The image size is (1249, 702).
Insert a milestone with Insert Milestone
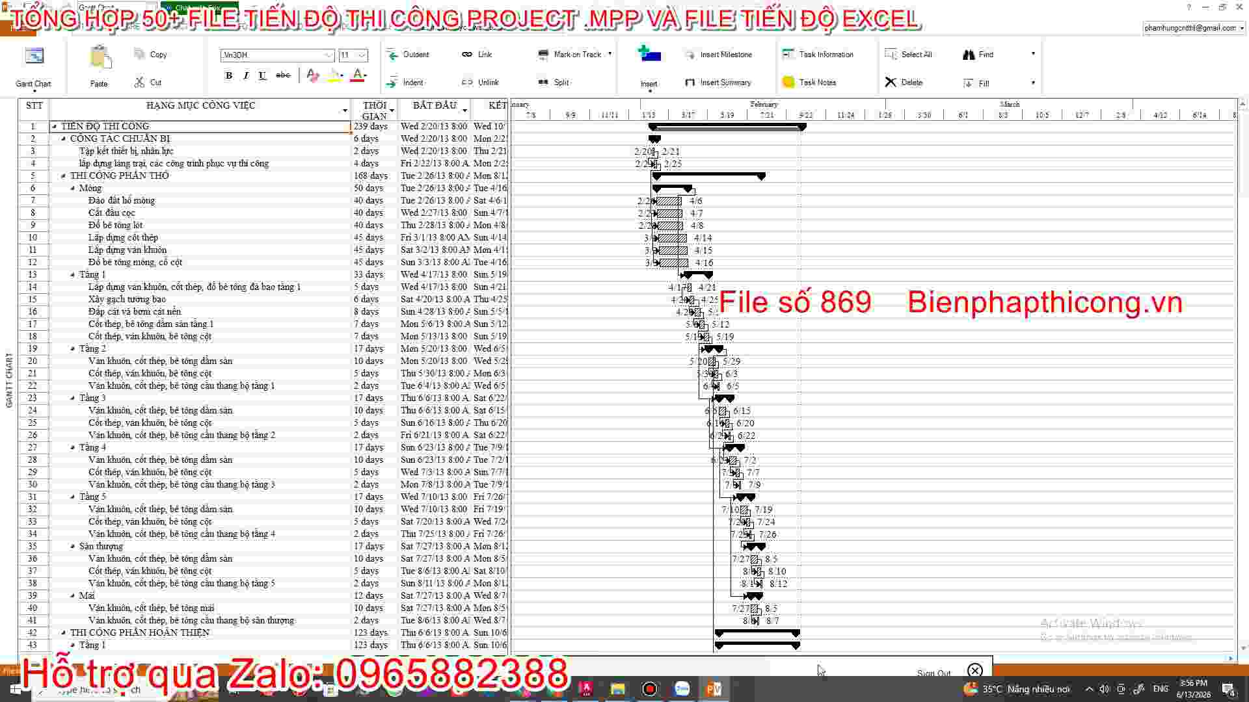click(x=719, y=55)
